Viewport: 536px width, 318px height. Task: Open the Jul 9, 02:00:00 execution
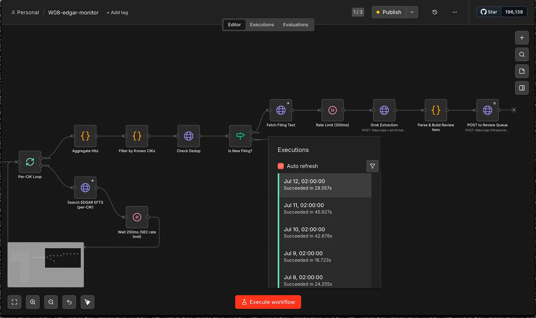click(325, 257)
